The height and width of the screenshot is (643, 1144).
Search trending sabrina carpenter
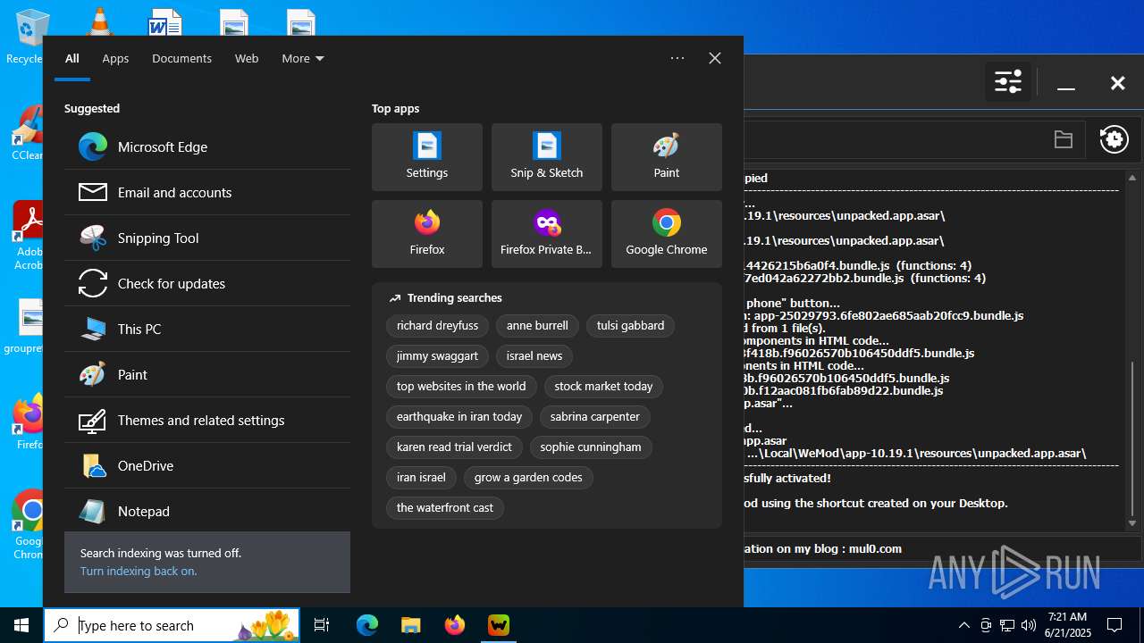pyautogui.click(x=595, y=417)
